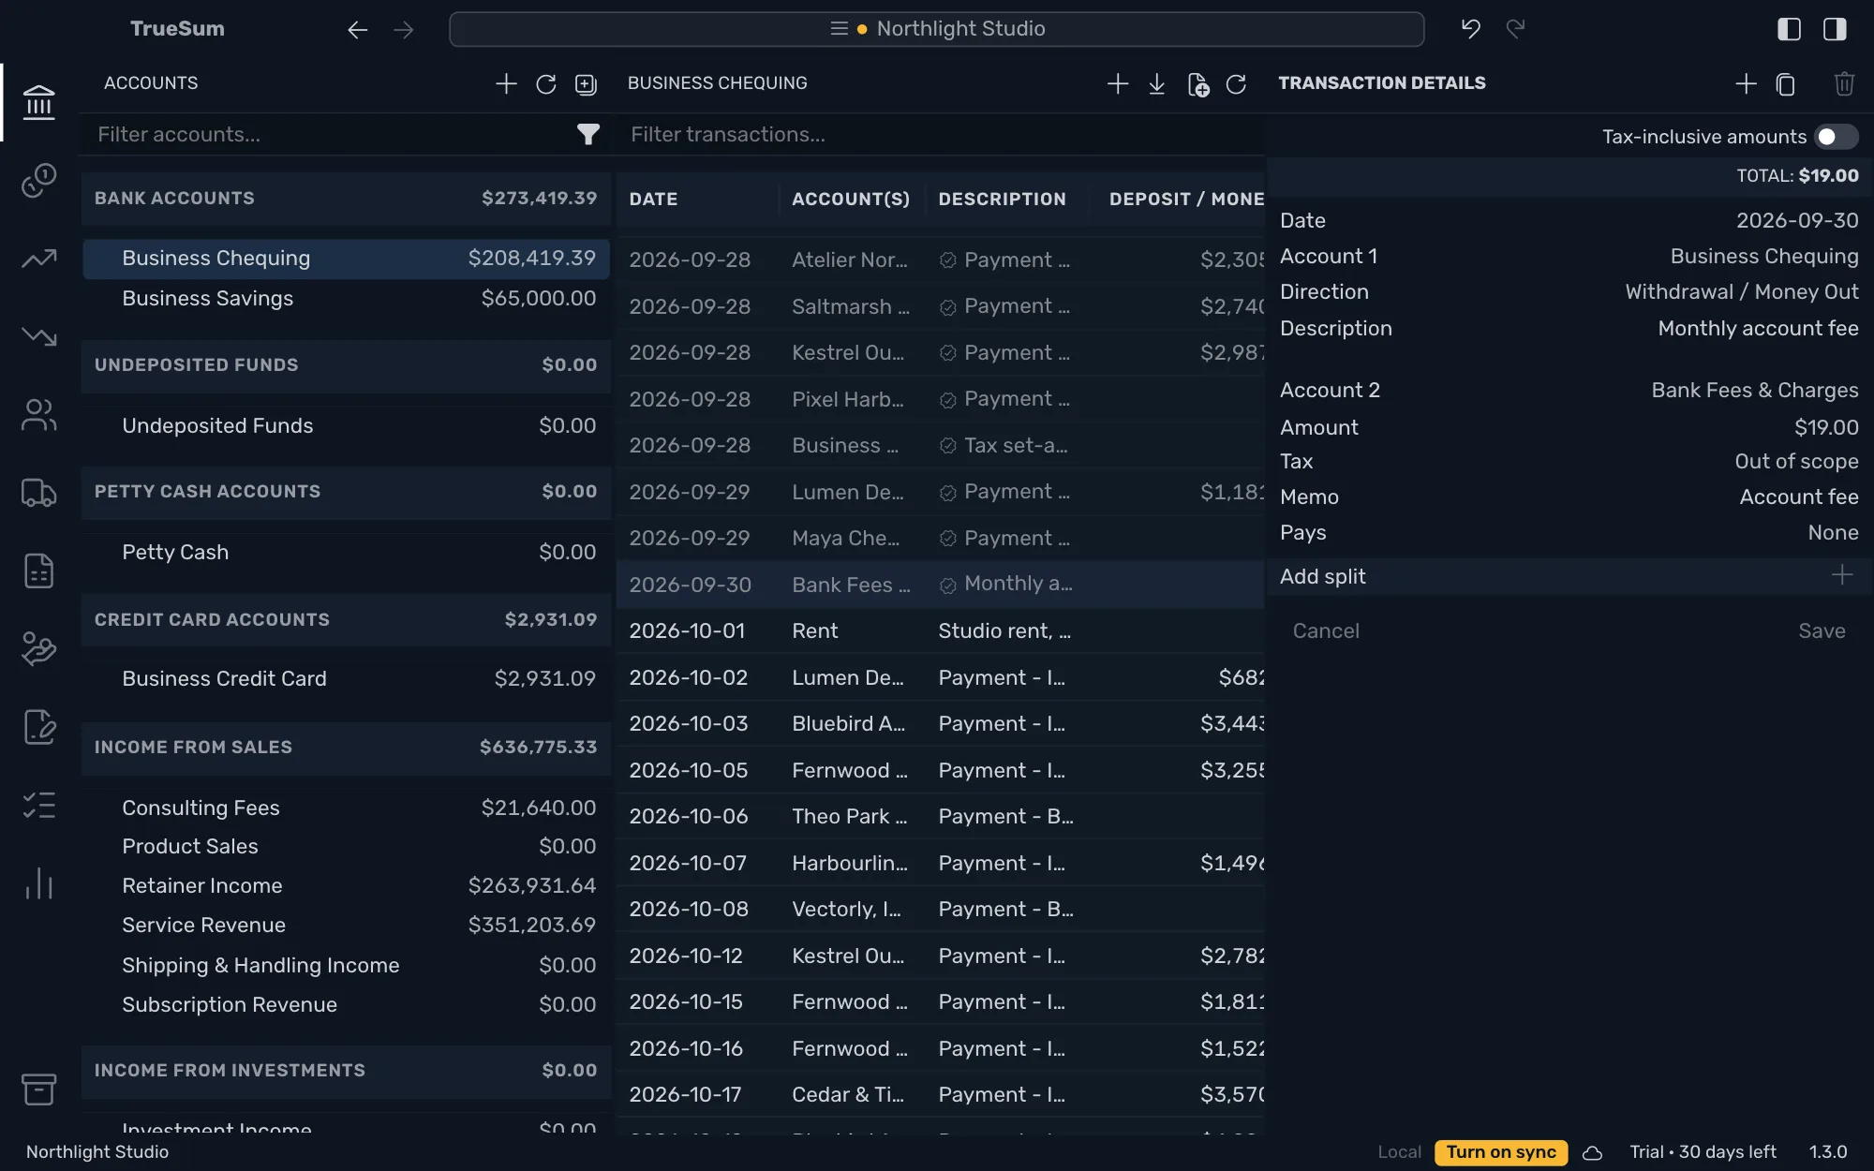
Task: Click the Save button
Action: (1822, 631)
